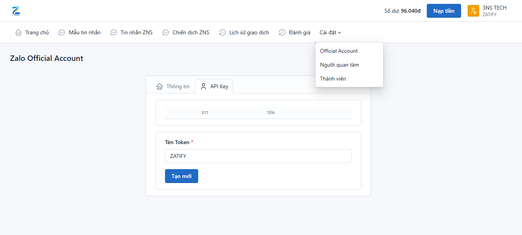
Task: Click the chat icon beside Chiến dịch ZNS
Action: [166, 32]
